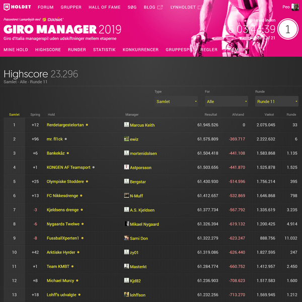
Task: Click the grey dot next to KONGEN AF Teamsport
Action: point(94,167)
